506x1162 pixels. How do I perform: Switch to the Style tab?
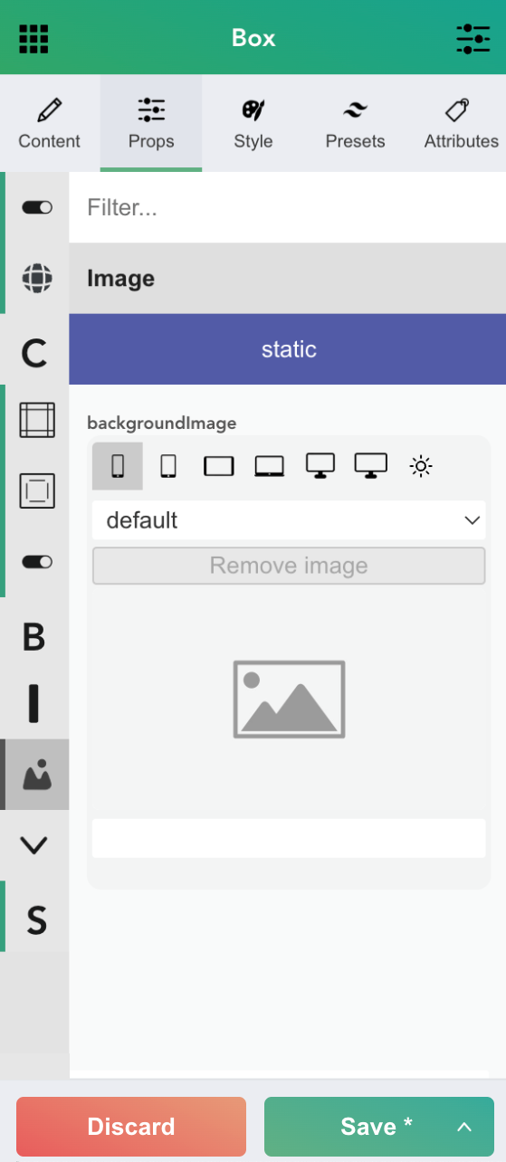pos(253,124)
